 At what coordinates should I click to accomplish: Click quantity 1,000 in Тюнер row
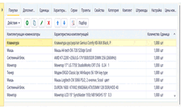(x=157, y=73)
